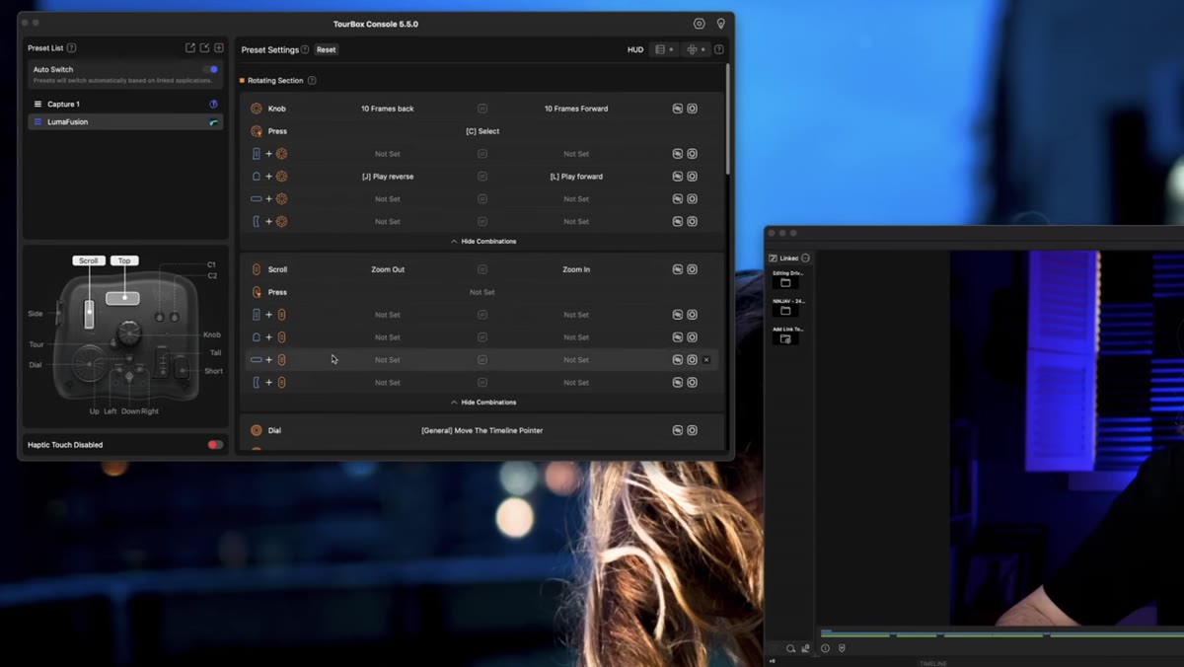Click the import preset icon in Preset List

click(204, 47)
